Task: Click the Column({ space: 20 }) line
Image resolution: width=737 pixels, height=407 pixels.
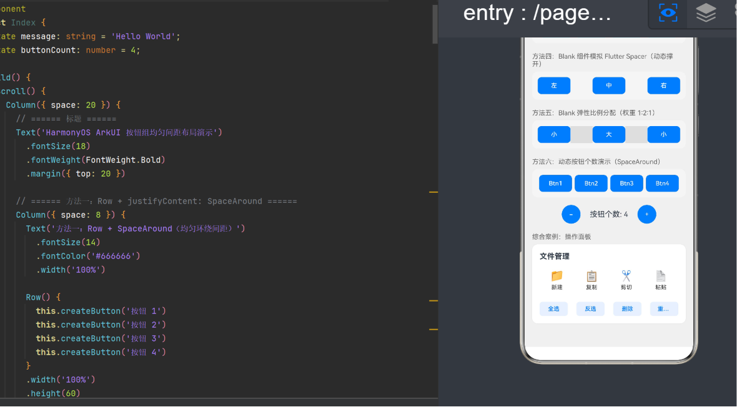Action: [64, 105]
